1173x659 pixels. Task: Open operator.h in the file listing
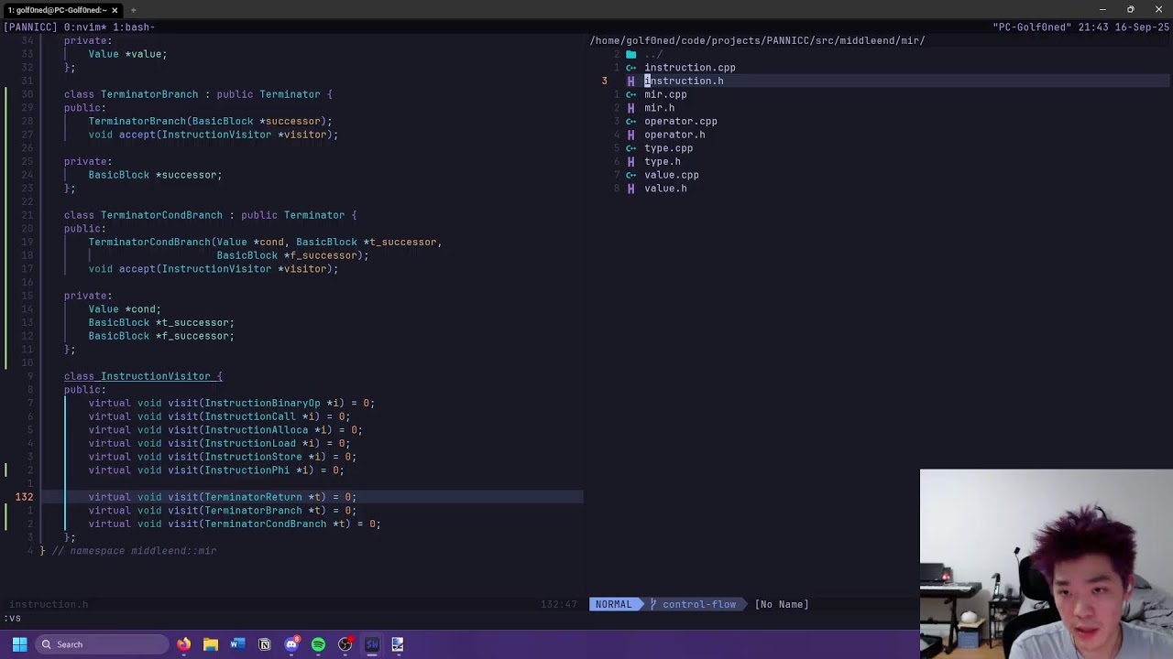click(x=674, y=135)
